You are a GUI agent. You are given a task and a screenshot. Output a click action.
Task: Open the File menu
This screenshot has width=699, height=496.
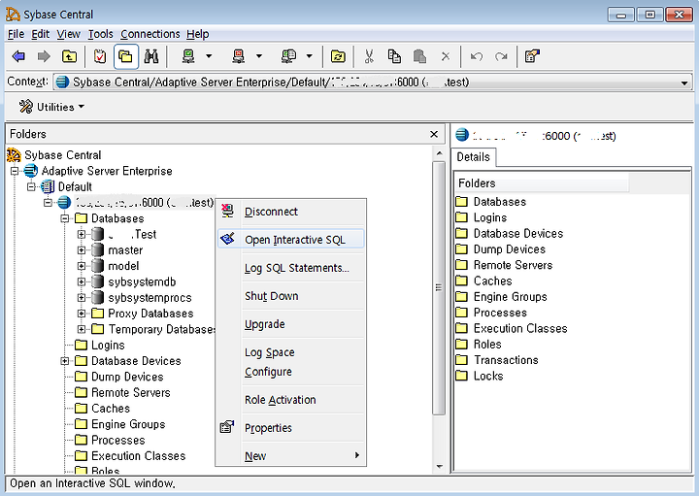(17, 34)
